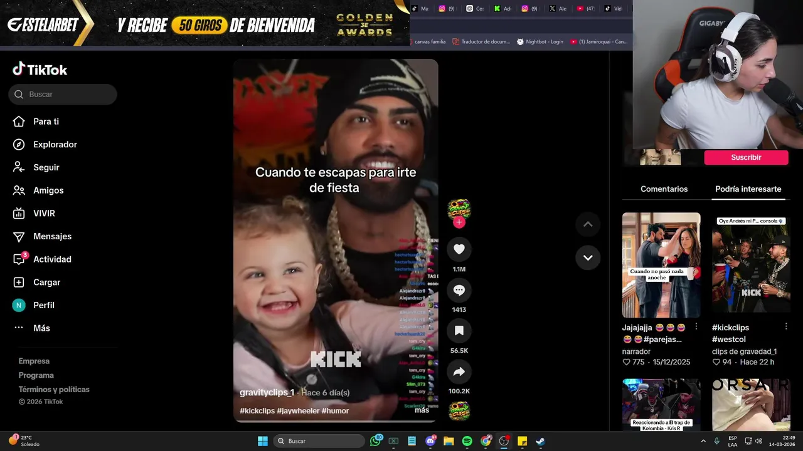The width and height of the screenshot is (803, 451).
Task: Open Discord from the taskbar
Action: [x=430, y=441]
